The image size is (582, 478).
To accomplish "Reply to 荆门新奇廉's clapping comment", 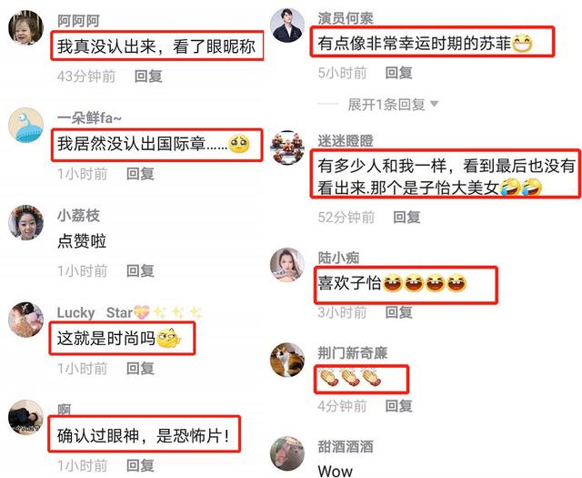I will coord(398,406).
